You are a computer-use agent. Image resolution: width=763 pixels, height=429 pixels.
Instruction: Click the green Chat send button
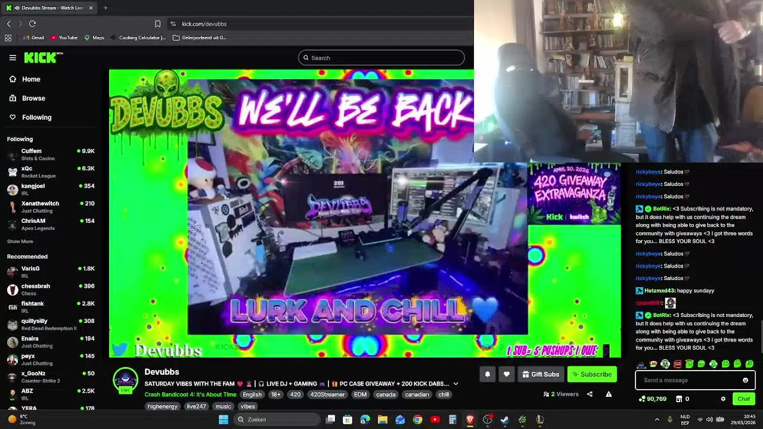tap(744, 399)
